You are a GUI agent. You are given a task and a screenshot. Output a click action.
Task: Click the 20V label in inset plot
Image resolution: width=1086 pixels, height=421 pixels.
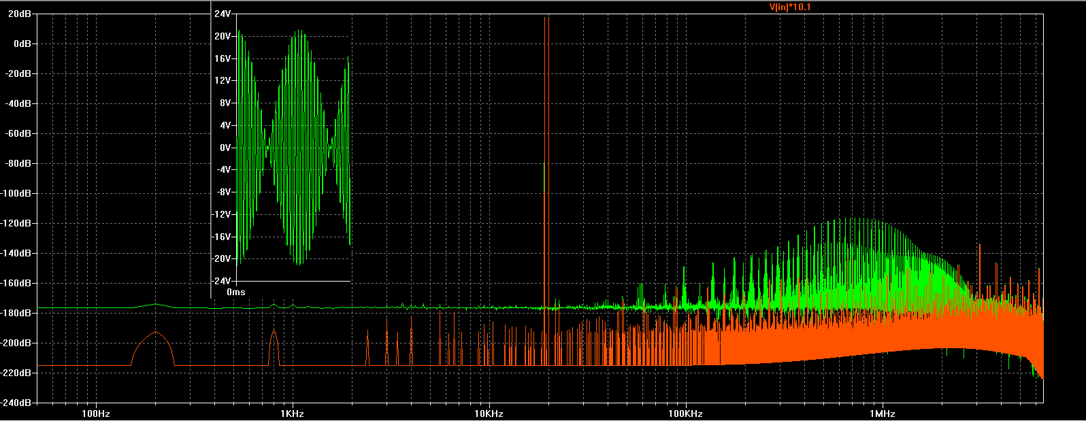coord(223,36)
